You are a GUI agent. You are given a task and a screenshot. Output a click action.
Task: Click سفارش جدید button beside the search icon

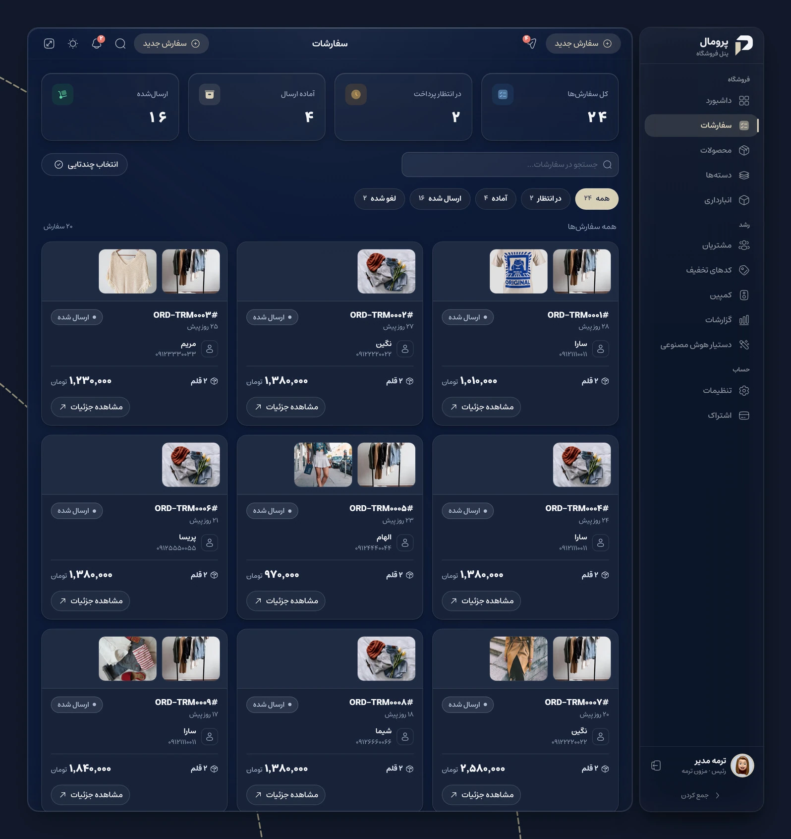[171, 44]
